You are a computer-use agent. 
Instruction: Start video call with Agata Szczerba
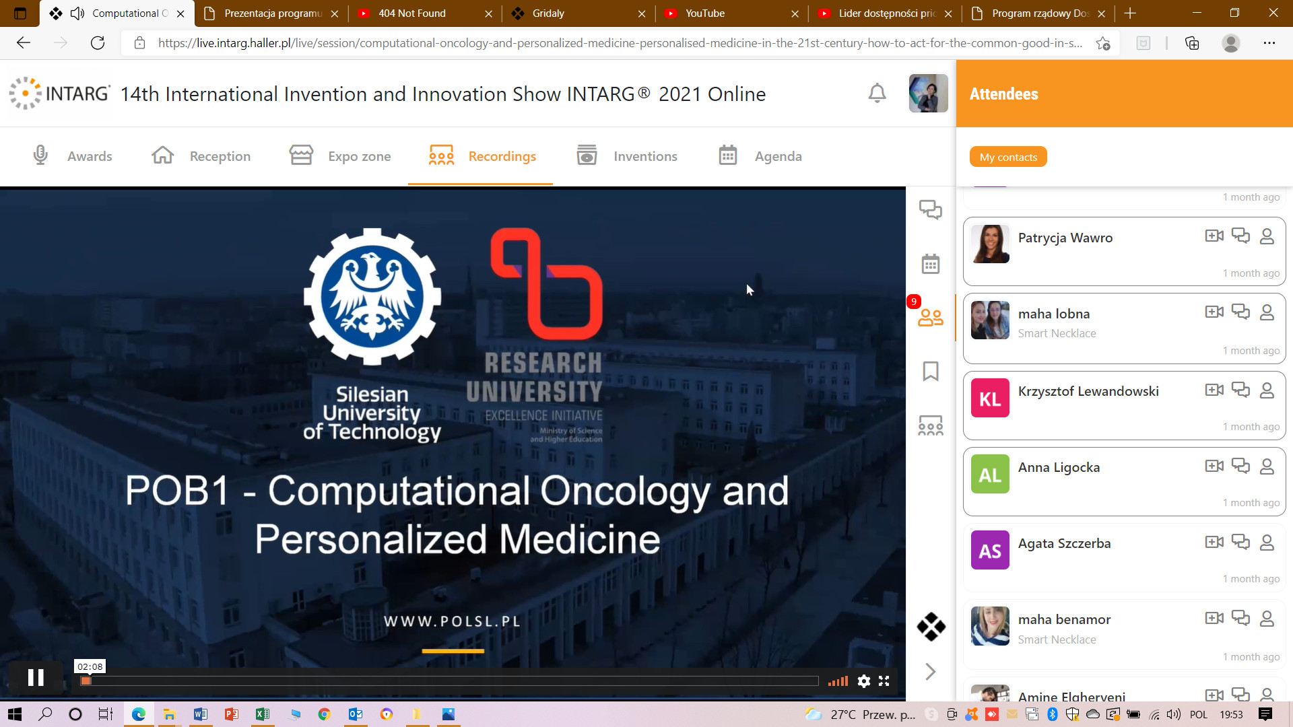(x=1214, y=542)
